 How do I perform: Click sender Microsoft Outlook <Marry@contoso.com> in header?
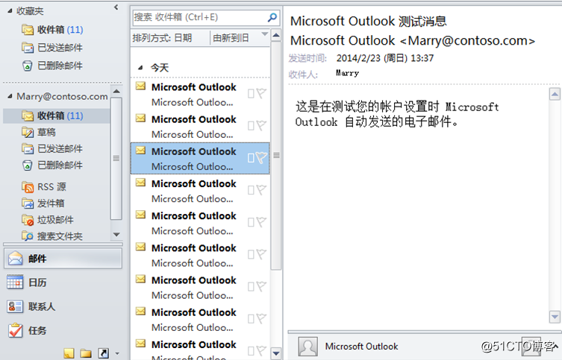pos(412,40)
